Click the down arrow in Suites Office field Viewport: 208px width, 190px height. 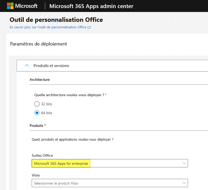184,163
